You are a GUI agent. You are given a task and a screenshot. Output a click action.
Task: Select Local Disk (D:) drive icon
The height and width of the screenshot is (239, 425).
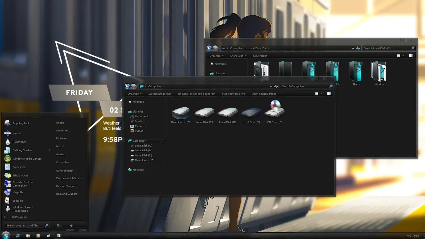click(x=228, y=115)
